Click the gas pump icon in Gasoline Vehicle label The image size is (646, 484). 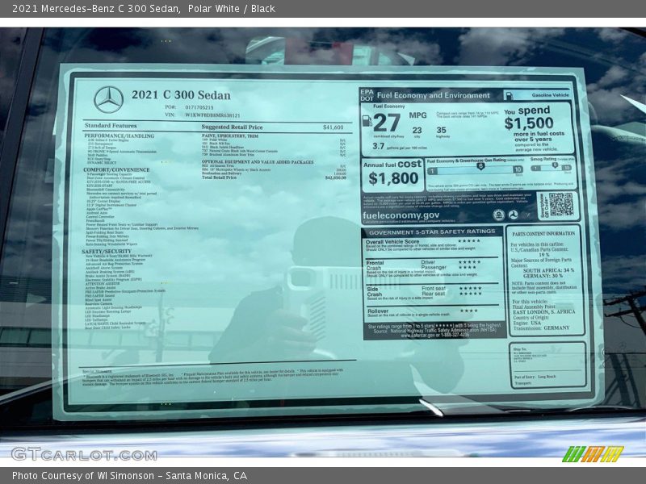[x=509, y=95]
